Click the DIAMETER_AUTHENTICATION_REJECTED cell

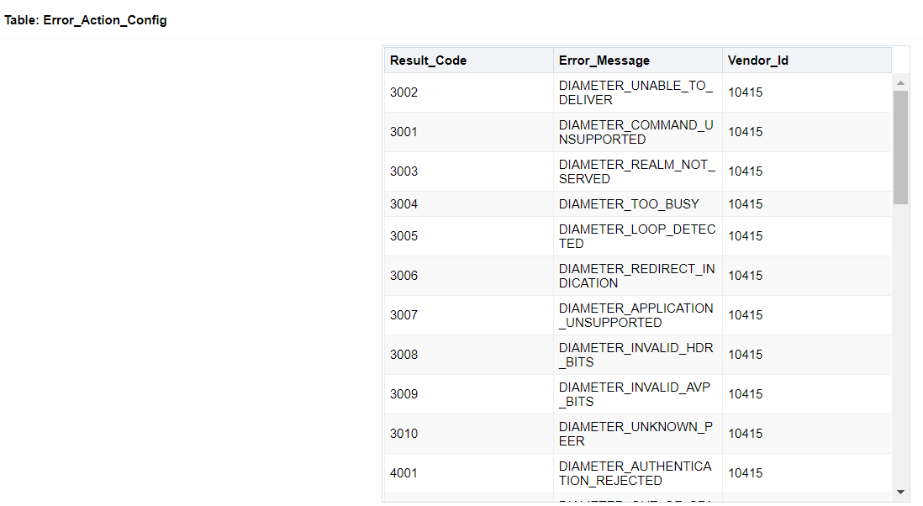[635, 473]
